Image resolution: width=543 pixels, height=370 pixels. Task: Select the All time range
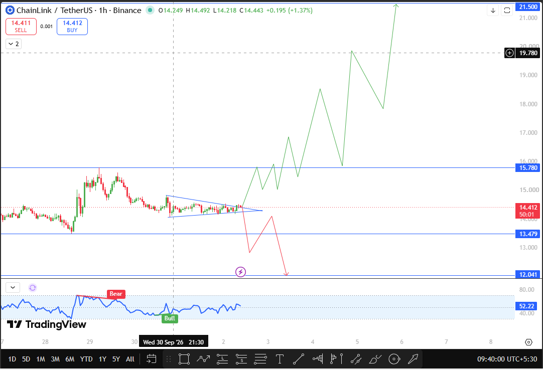pos(130,359)
